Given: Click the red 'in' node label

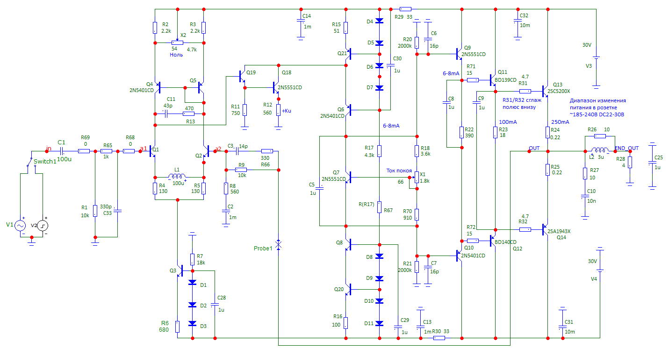Looking at the screenshot, I should pyautogui.click(x=48, y=149).
